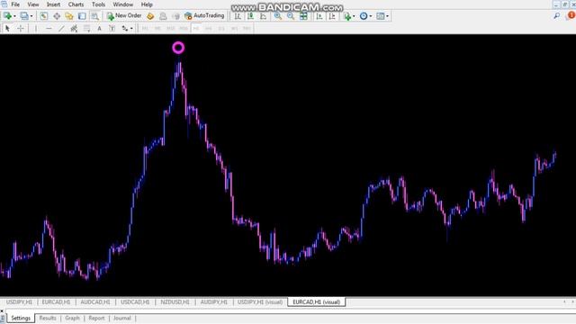Select the Text tool

coord(99,28)
